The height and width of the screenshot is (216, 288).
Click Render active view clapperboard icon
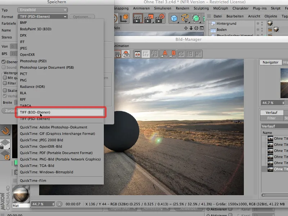[x=138, y=18]
